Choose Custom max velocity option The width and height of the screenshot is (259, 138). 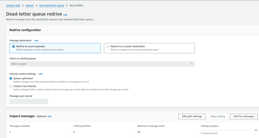coord(11,86)
